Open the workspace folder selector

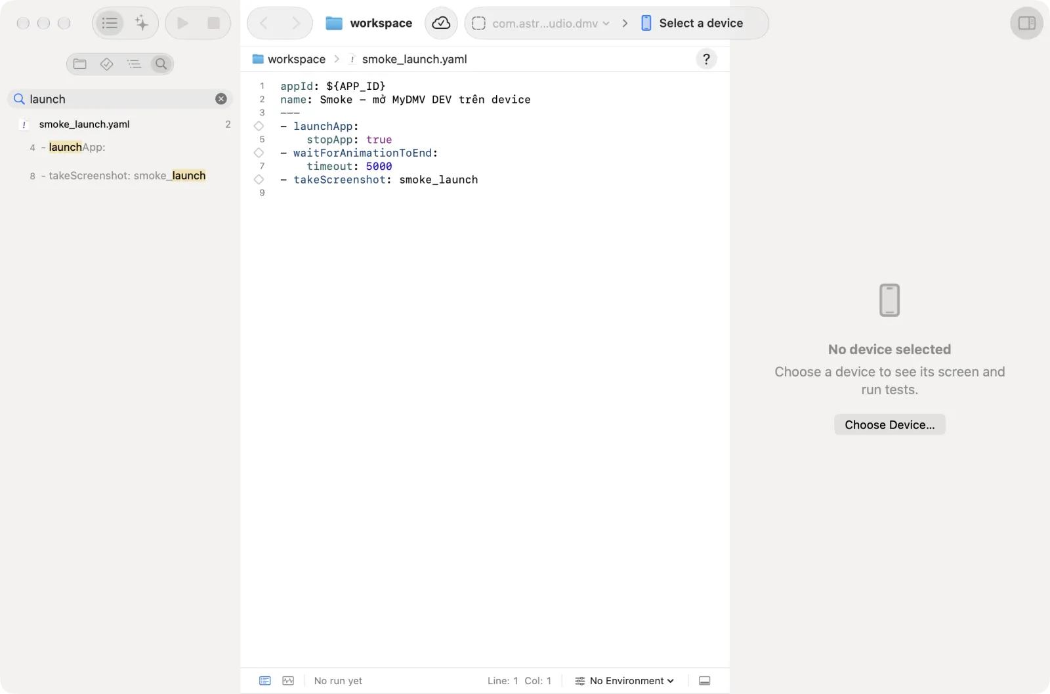coord(369,23)
